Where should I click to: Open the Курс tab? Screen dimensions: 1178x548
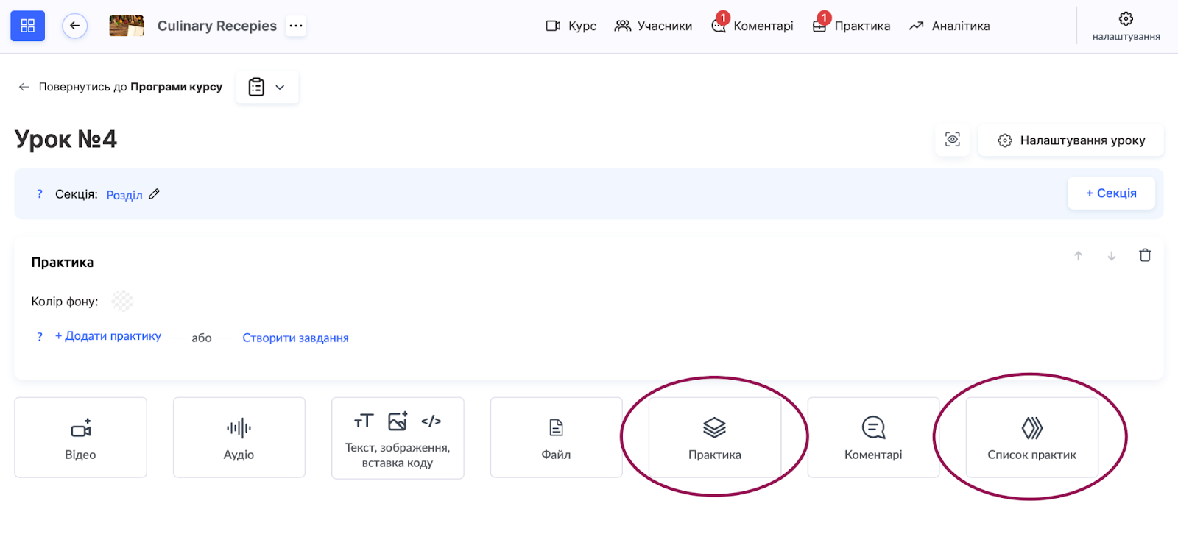571,26
